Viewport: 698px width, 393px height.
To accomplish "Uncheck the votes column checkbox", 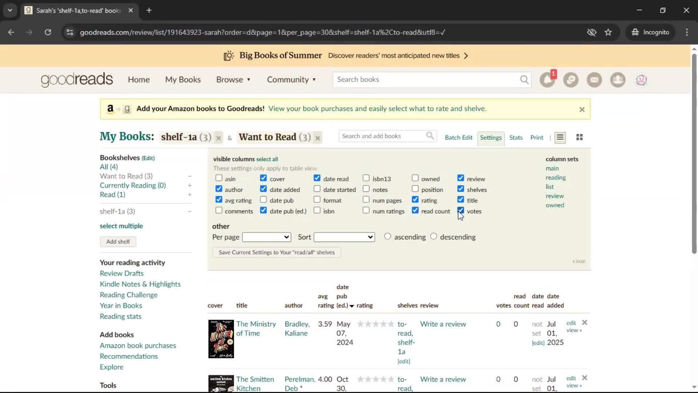I will pyautogui.click(x=461, y=210).
